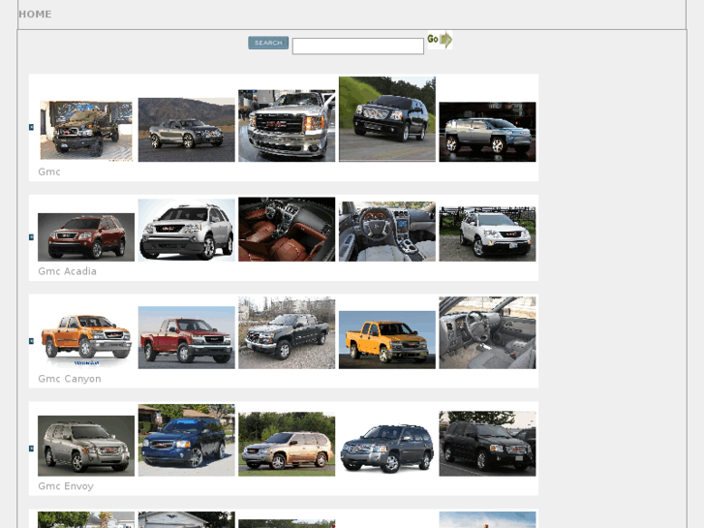Click the SEARCH button

[x=268, y=43]
